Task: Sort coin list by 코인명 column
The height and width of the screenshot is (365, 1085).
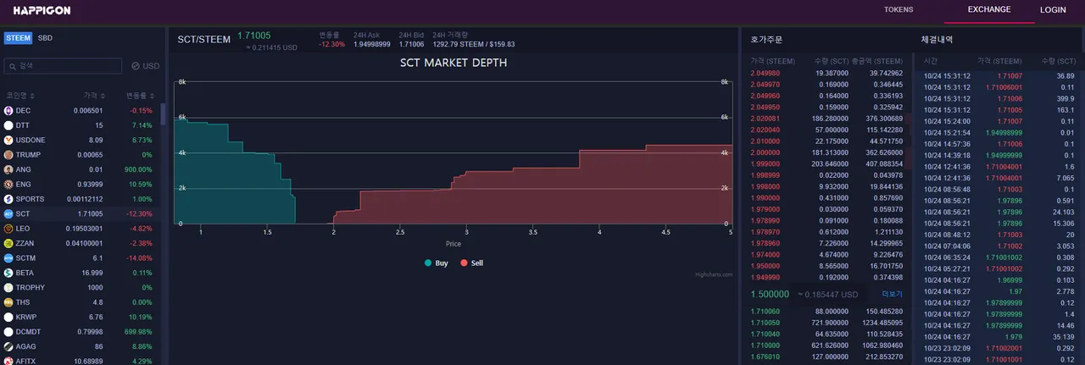Action: 20,96
